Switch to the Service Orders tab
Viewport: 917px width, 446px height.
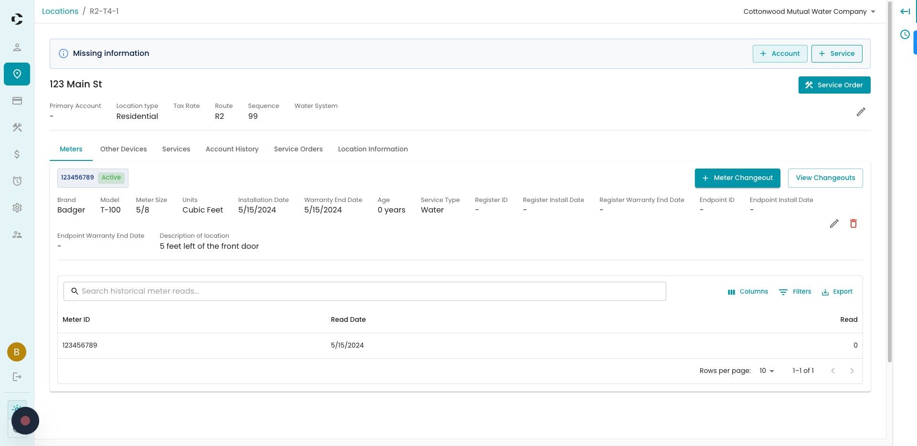pyautogui.click(x=298, y=149)
